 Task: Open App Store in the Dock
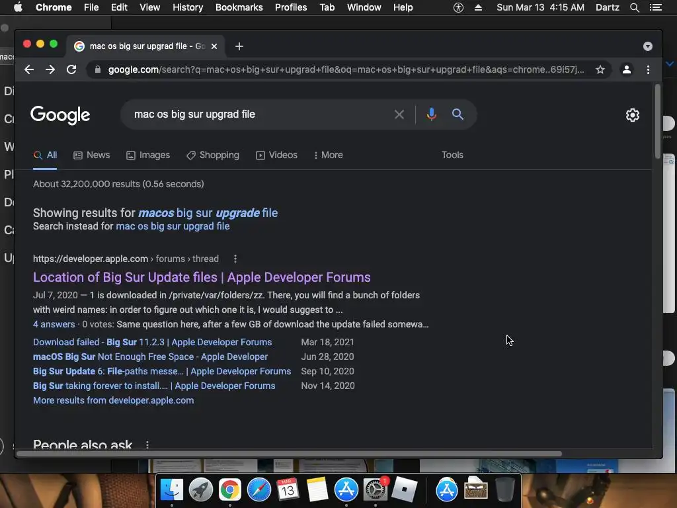click(346, 490)
